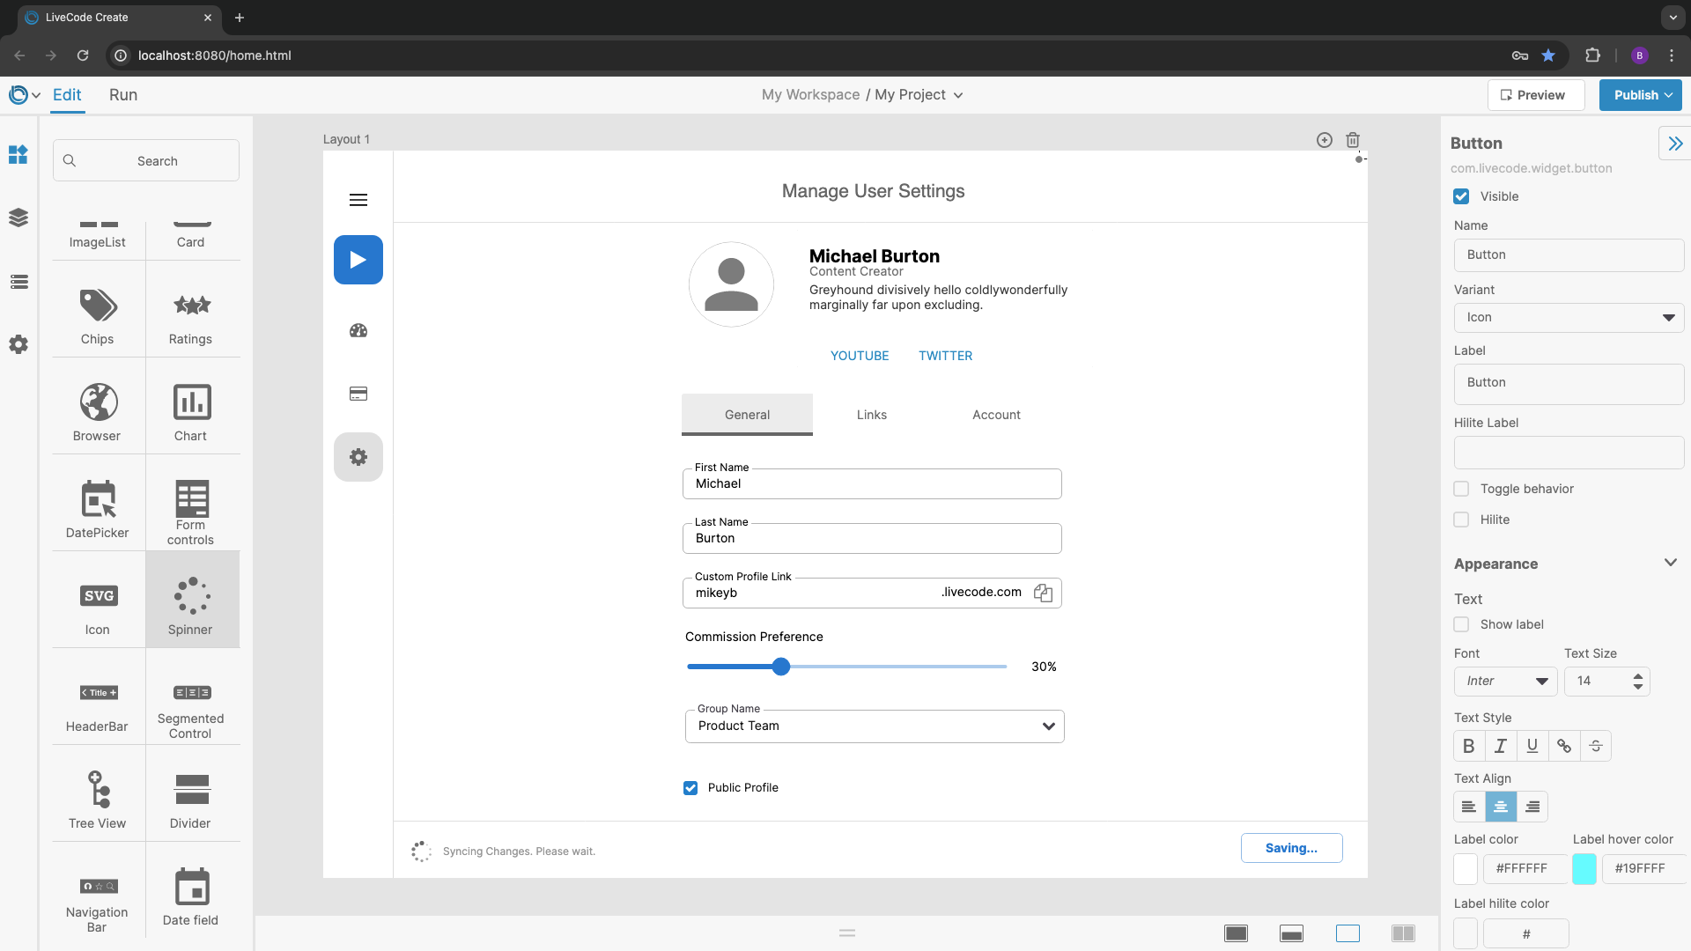Click the hamburger menu icon in layout
The width and height of the screenshot is (1691, 951).
358,200
